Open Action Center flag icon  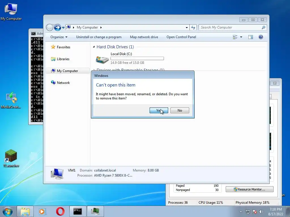pos(255,212)
